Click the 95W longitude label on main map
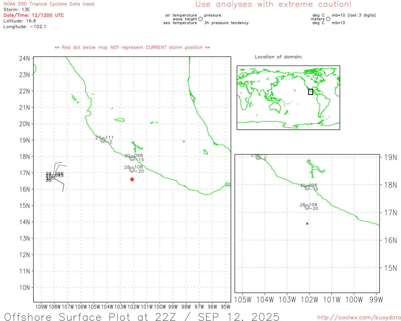Viewport: 401px width, 321px height. click(226, 307)
